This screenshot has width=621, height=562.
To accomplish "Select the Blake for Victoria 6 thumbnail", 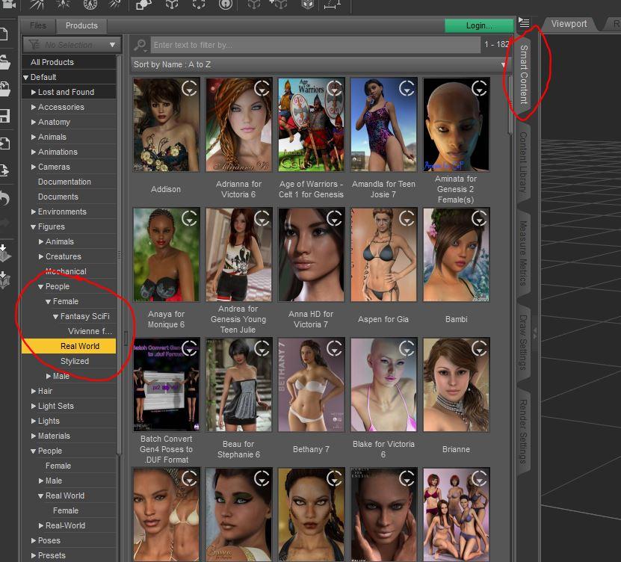I will [x=383, y=385].
